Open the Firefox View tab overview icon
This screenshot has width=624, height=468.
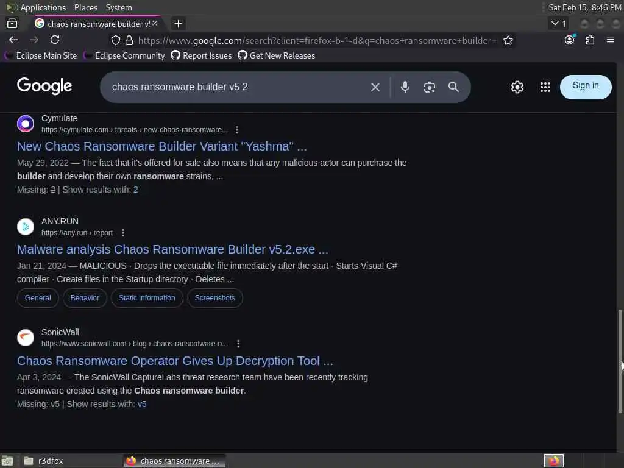coord(12,24)
